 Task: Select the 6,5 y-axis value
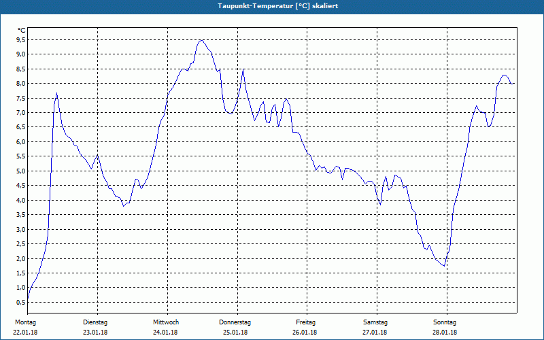[20, 127]
